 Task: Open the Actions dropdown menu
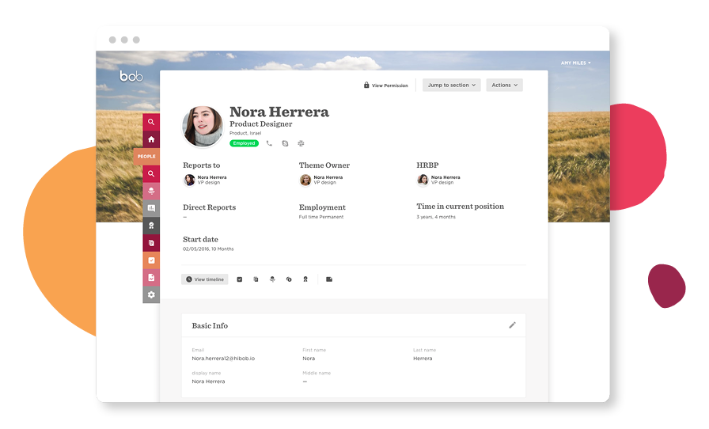point(504,85)
